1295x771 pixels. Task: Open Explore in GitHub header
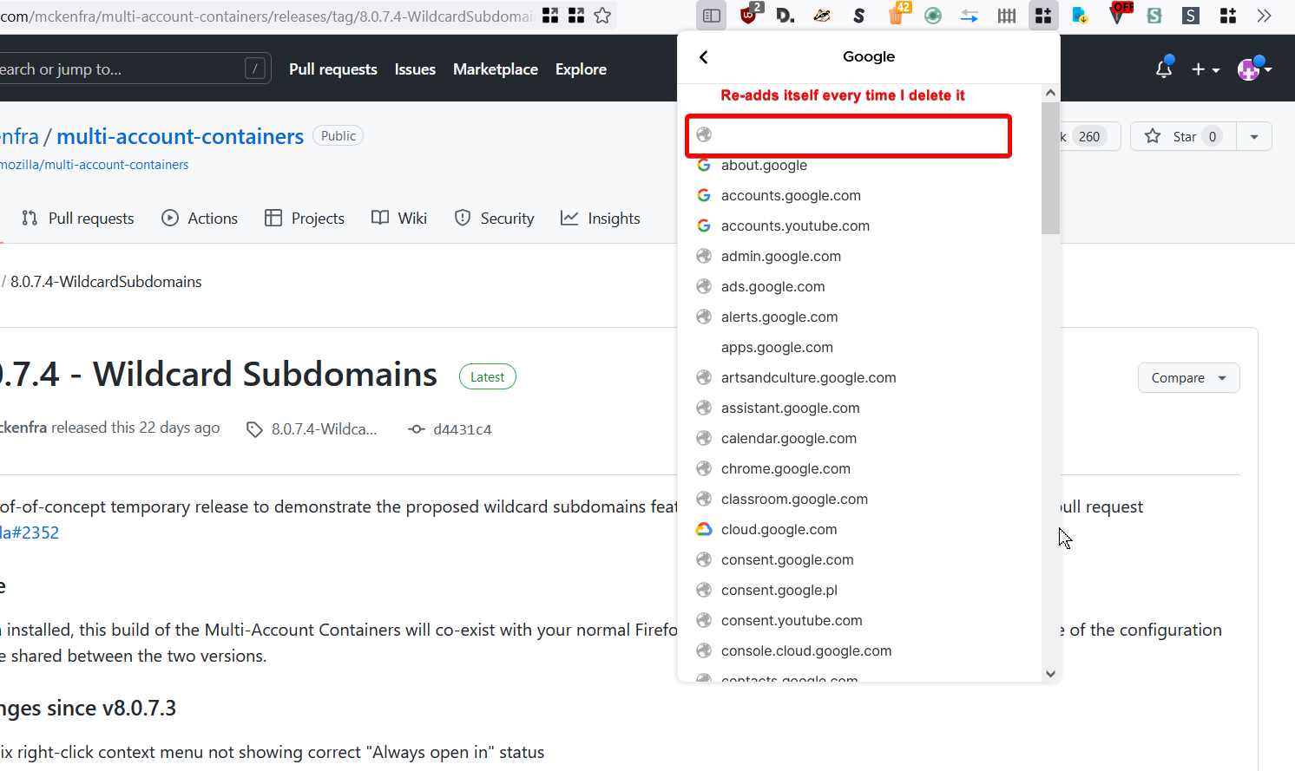581,69
